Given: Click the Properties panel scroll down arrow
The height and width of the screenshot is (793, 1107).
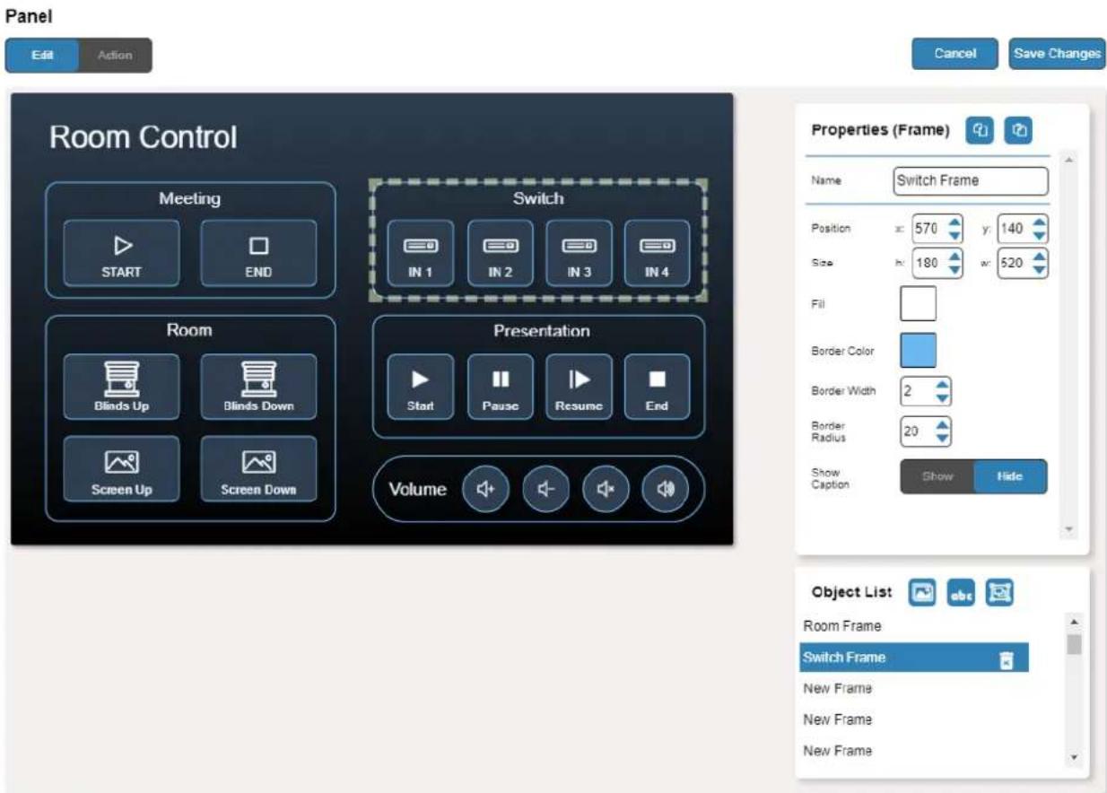Looking at the screenshot, I should click(1068, 529).
